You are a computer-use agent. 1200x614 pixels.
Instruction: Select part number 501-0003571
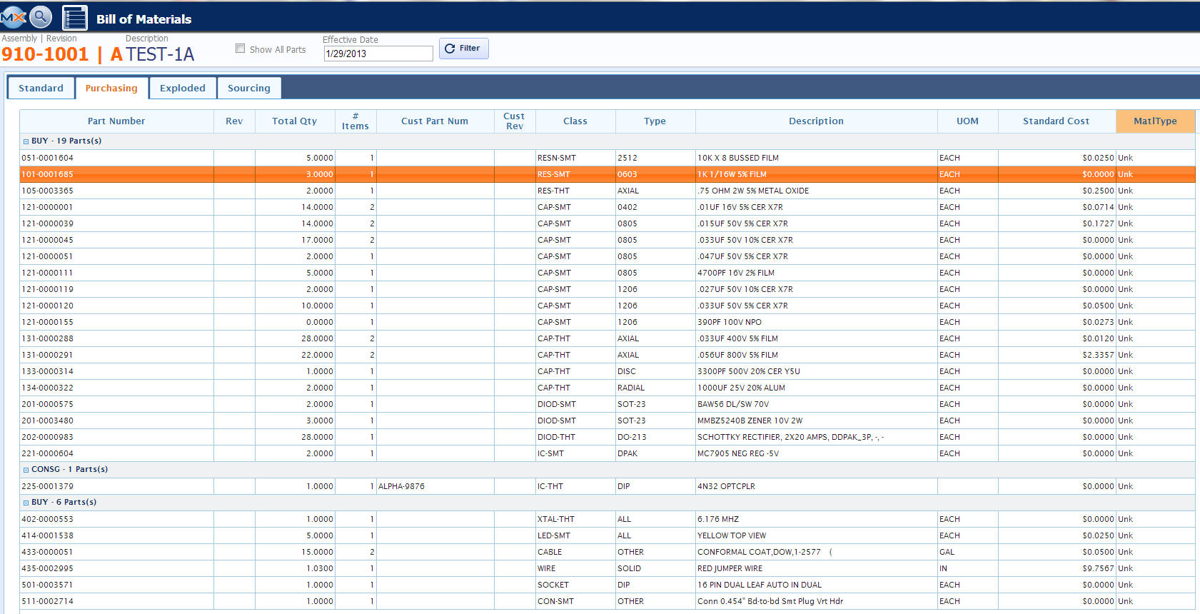(x=48, y=585)
